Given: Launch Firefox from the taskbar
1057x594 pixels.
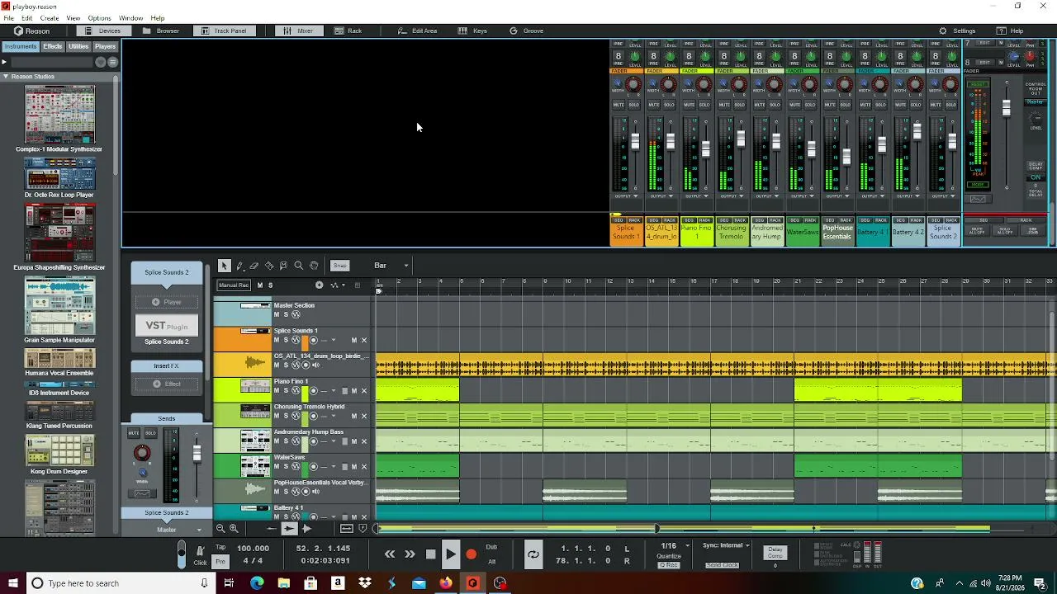Looking at the screenshot, I should [x=446, y=583].
